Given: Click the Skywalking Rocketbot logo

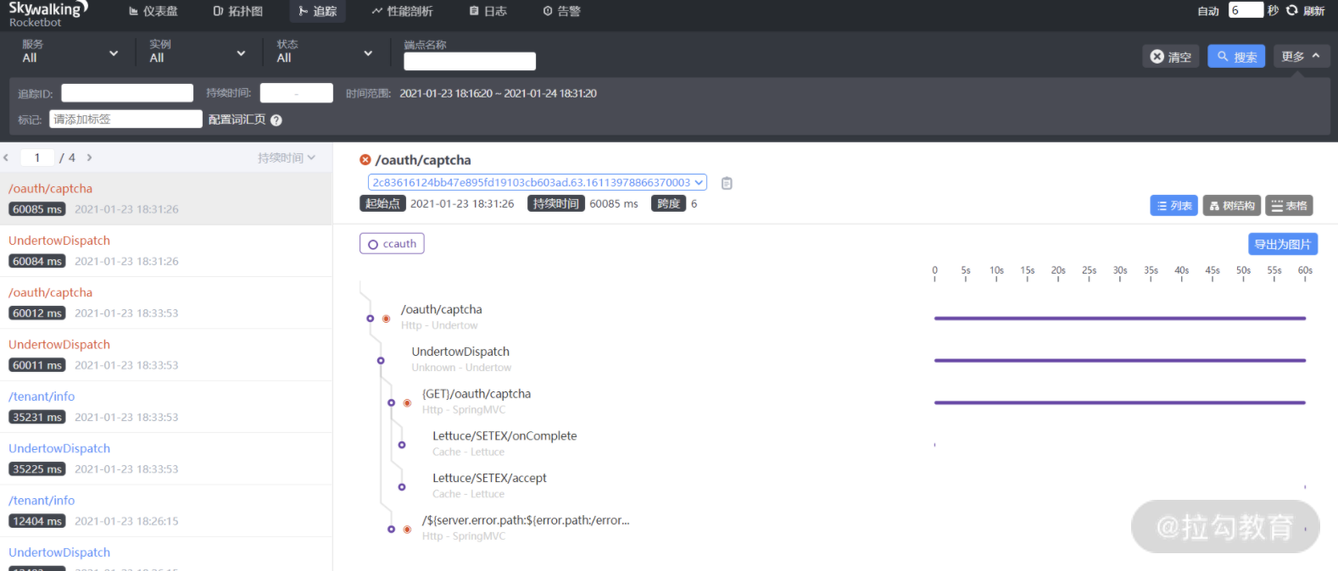Looking at the screenshot, I should click(x=47, y=14).
